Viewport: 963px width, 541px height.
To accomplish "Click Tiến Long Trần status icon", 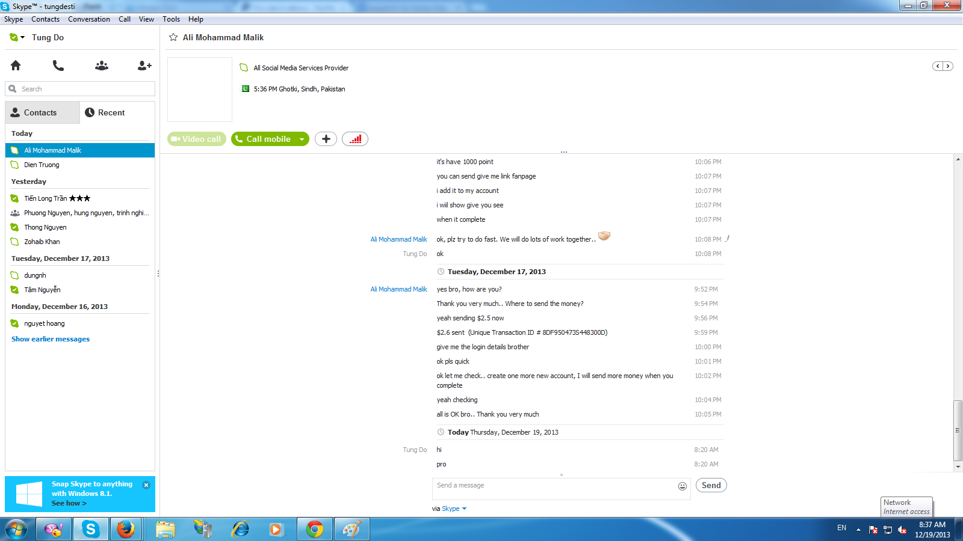I will [14, 198].
